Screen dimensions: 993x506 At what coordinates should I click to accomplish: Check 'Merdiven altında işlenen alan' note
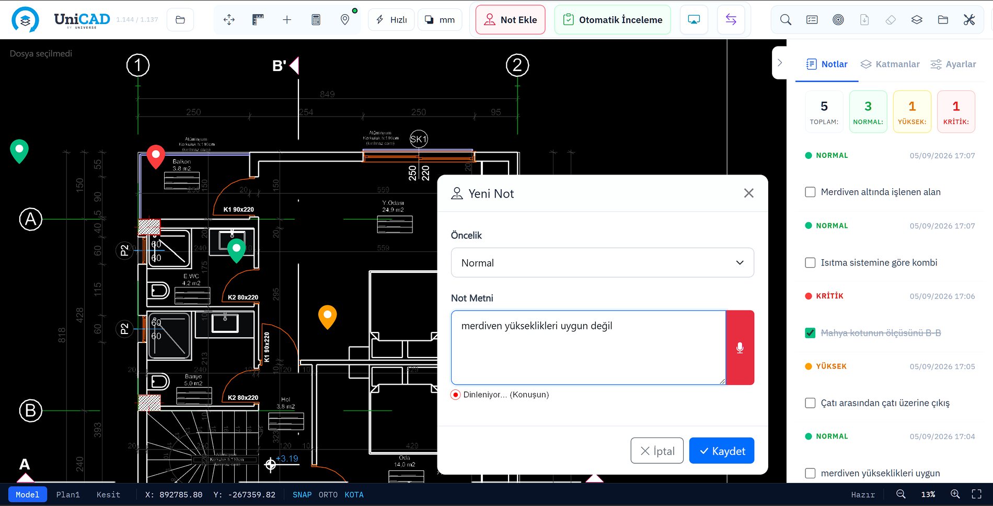tap(810, 192)
